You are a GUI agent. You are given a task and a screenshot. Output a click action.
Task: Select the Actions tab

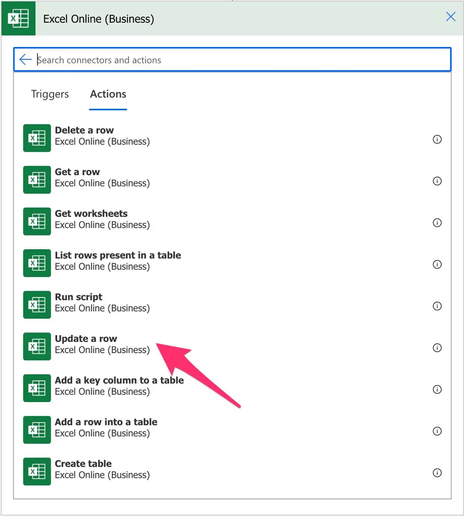click(108, 94)
